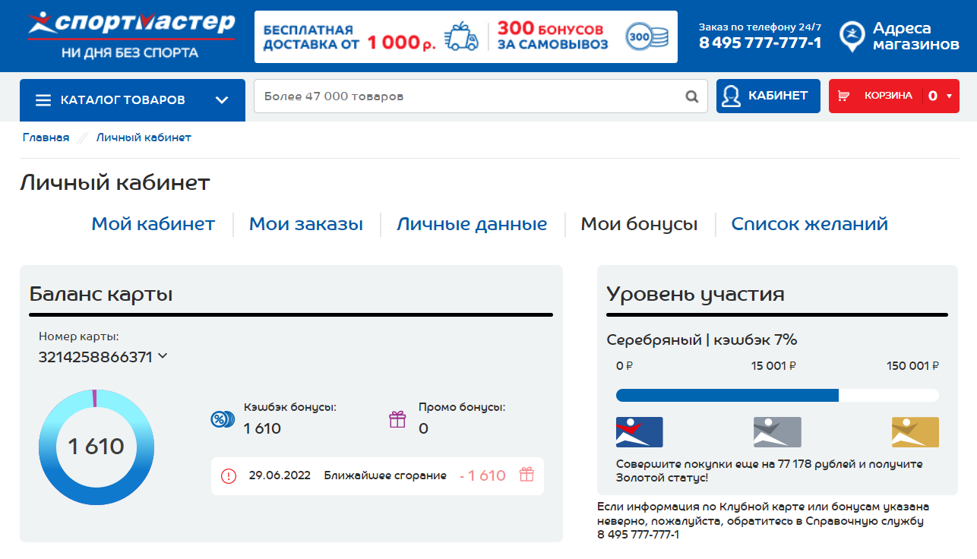Click the silver club card icon
Screen dimensions: 977x559
click(776, 432)
